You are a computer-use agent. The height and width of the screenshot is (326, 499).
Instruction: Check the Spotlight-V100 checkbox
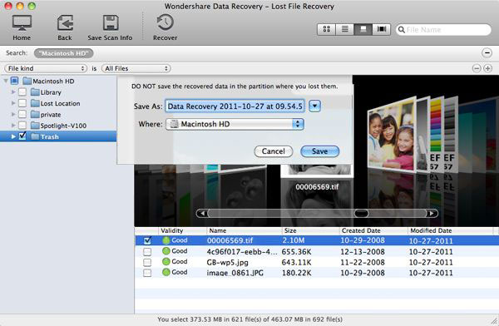[22, 126]
